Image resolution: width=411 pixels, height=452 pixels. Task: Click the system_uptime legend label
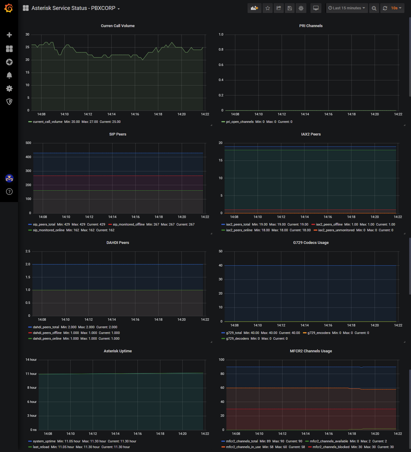click(44, 441)
